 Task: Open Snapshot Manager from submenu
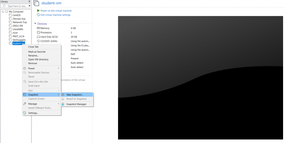(x=76, y=104)
